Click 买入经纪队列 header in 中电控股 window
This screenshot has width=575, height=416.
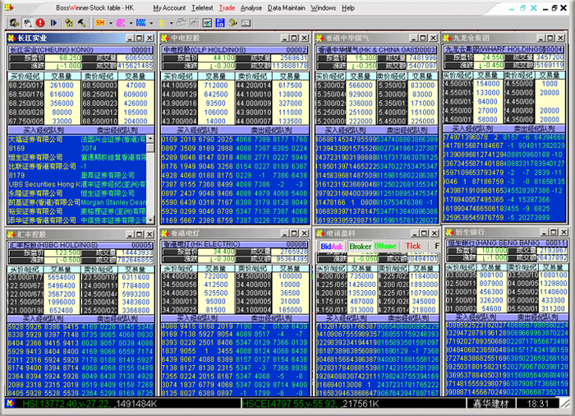point(197,130)
